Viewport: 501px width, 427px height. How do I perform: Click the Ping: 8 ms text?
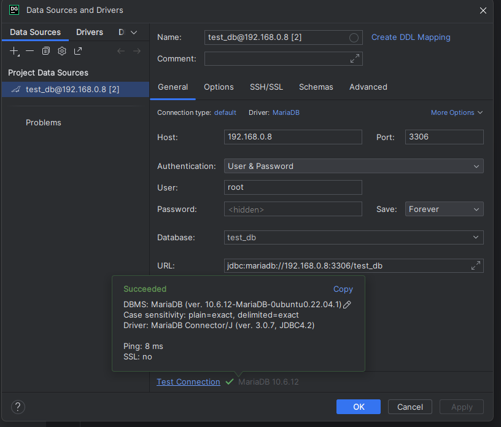click(x=143, y=347)
